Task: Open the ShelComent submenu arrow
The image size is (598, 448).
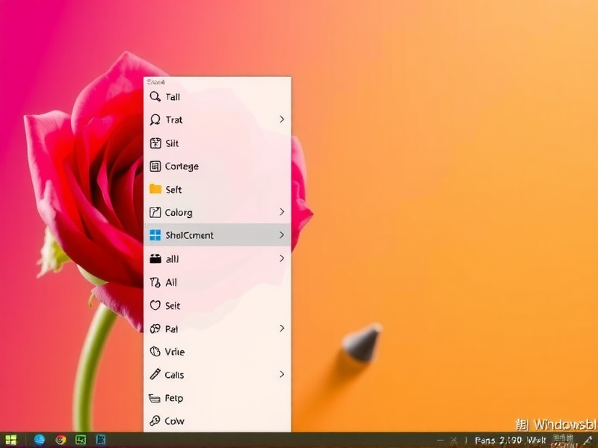Action: click(282, 235)
